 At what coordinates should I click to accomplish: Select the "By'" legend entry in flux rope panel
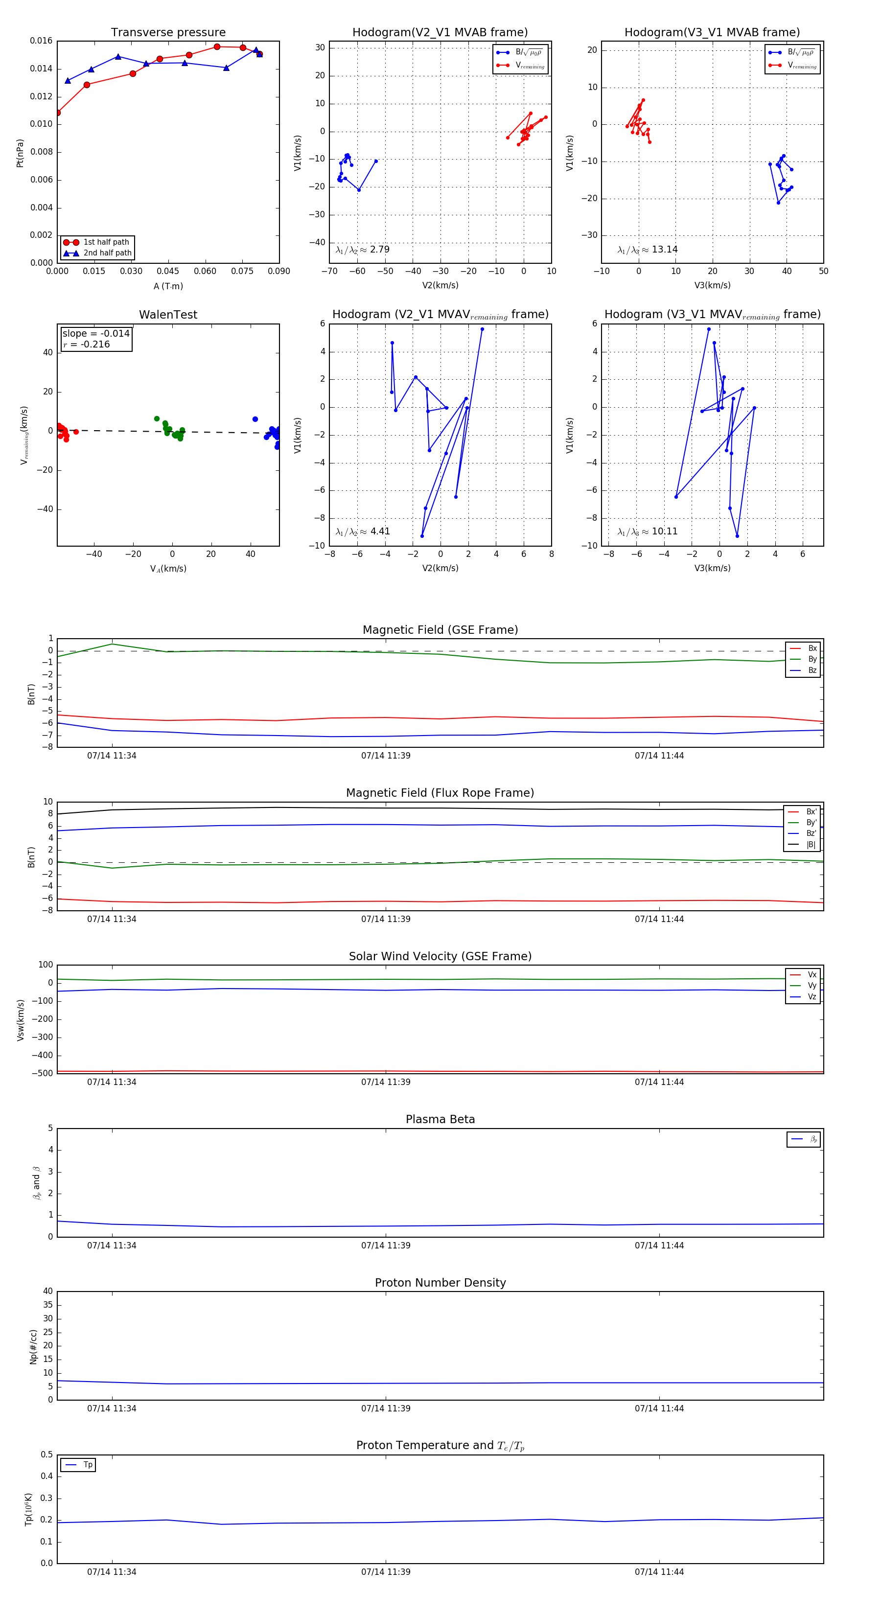pyautogui.click(x=802, y=823)
